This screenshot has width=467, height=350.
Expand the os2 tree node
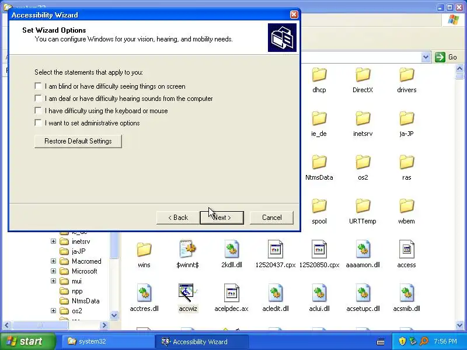point(53,310)
